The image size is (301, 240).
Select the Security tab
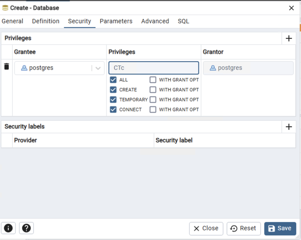tap(80, 21)
